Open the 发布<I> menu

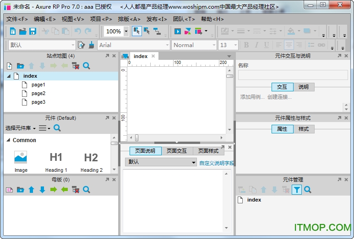tap(157, 19)
